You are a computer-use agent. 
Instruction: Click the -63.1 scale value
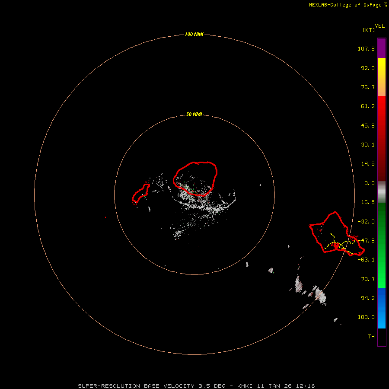pos(366,260)
